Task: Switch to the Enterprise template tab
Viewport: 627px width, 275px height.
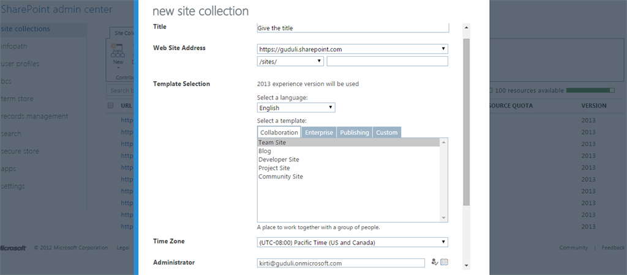Action: point(319,133)
